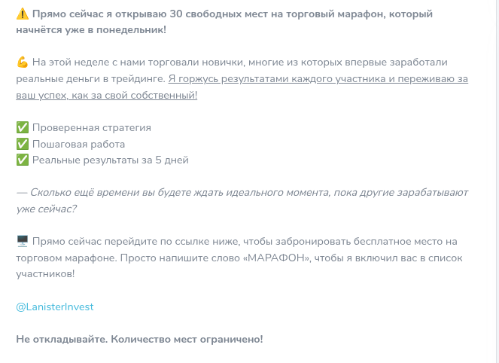
Task: Click the green checkmark beside «Проверенная стратегия»
Action: pyautogui.click(x=22, y=127)
